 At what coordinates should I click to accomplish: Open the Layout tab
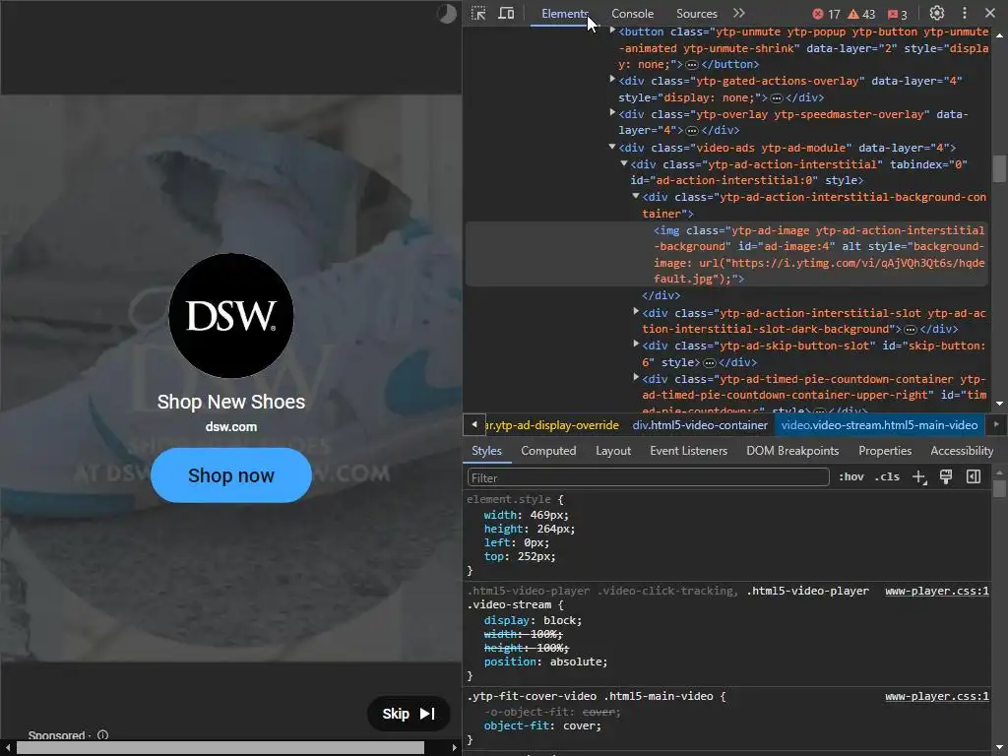(612, 451)
